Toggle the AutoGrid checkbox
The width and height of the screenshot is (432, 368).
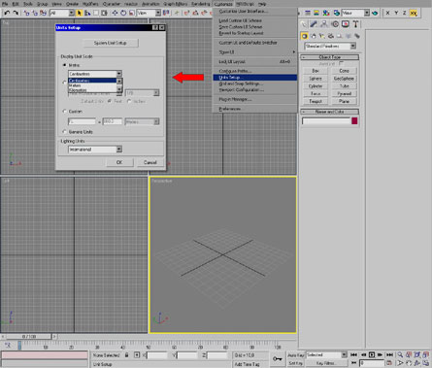pos(341,63)
